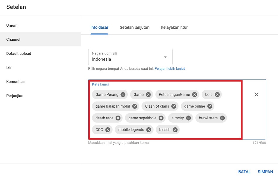
Task: Click the game sepakbola keyword text
Action: [142, 118]
